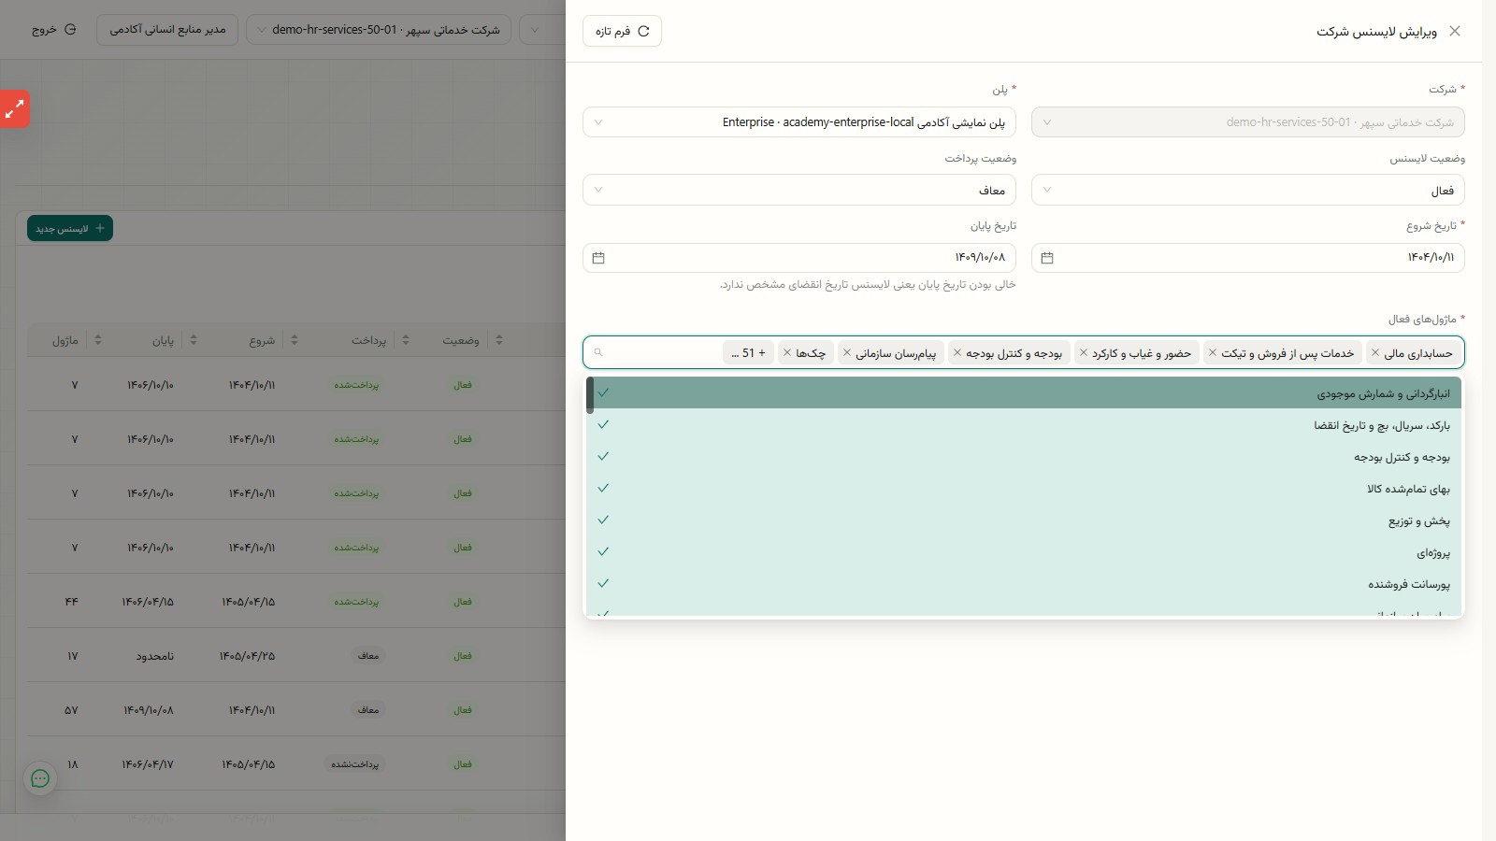This screenshot has height=841, width=1496.
Task: Deselect انبارگردانی و شمارش موجودی option
Action: [x=1024, y=392]
